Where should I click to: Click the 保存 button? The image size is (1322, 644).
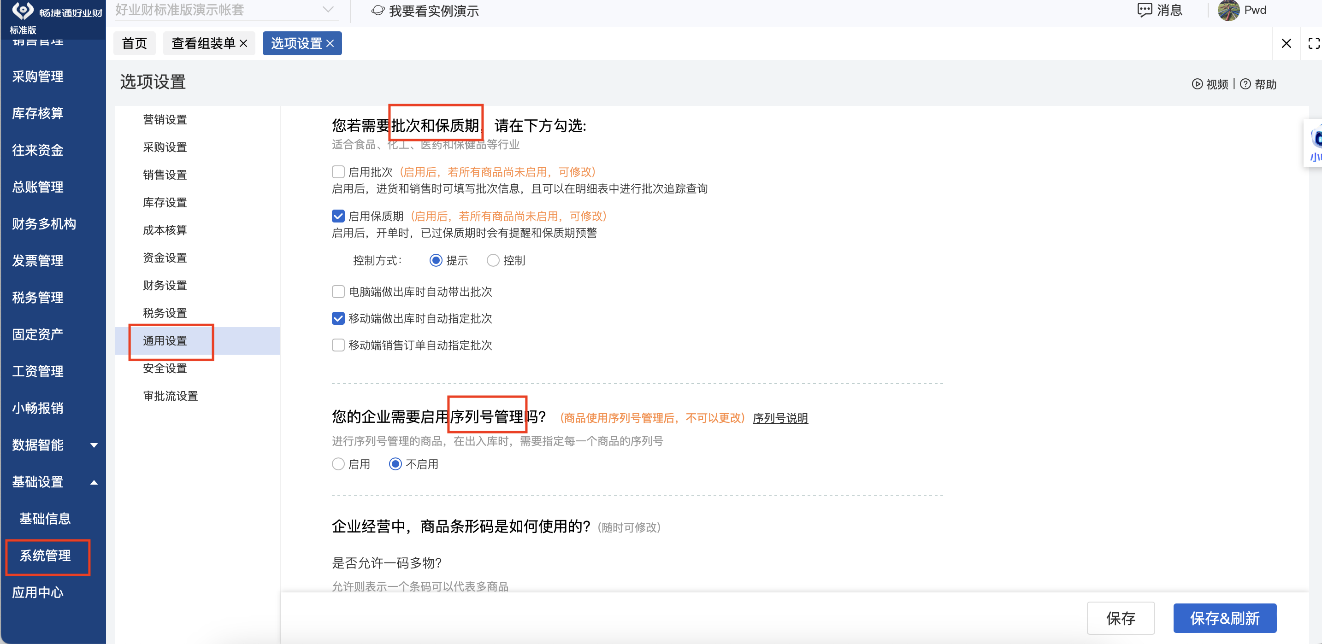1121,618
